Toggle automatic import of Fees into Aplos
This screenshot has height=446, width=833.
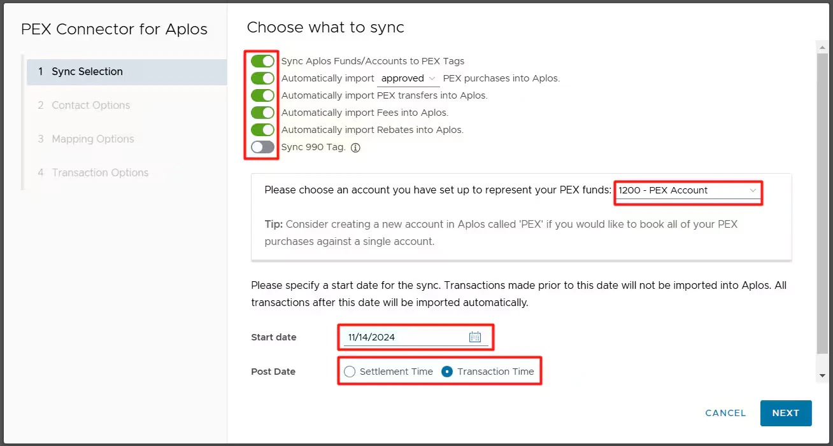click(x=262, y=113)
